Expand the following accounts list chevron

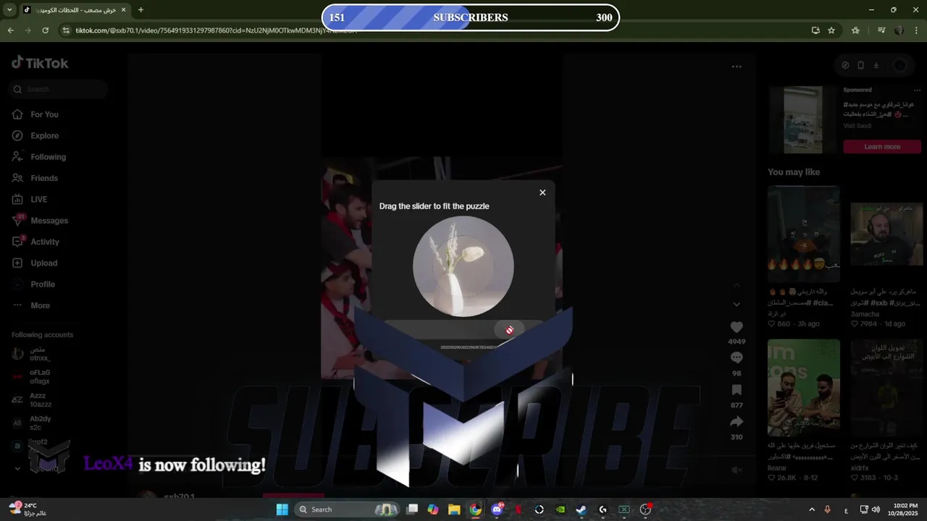click(x=17, y=468)
